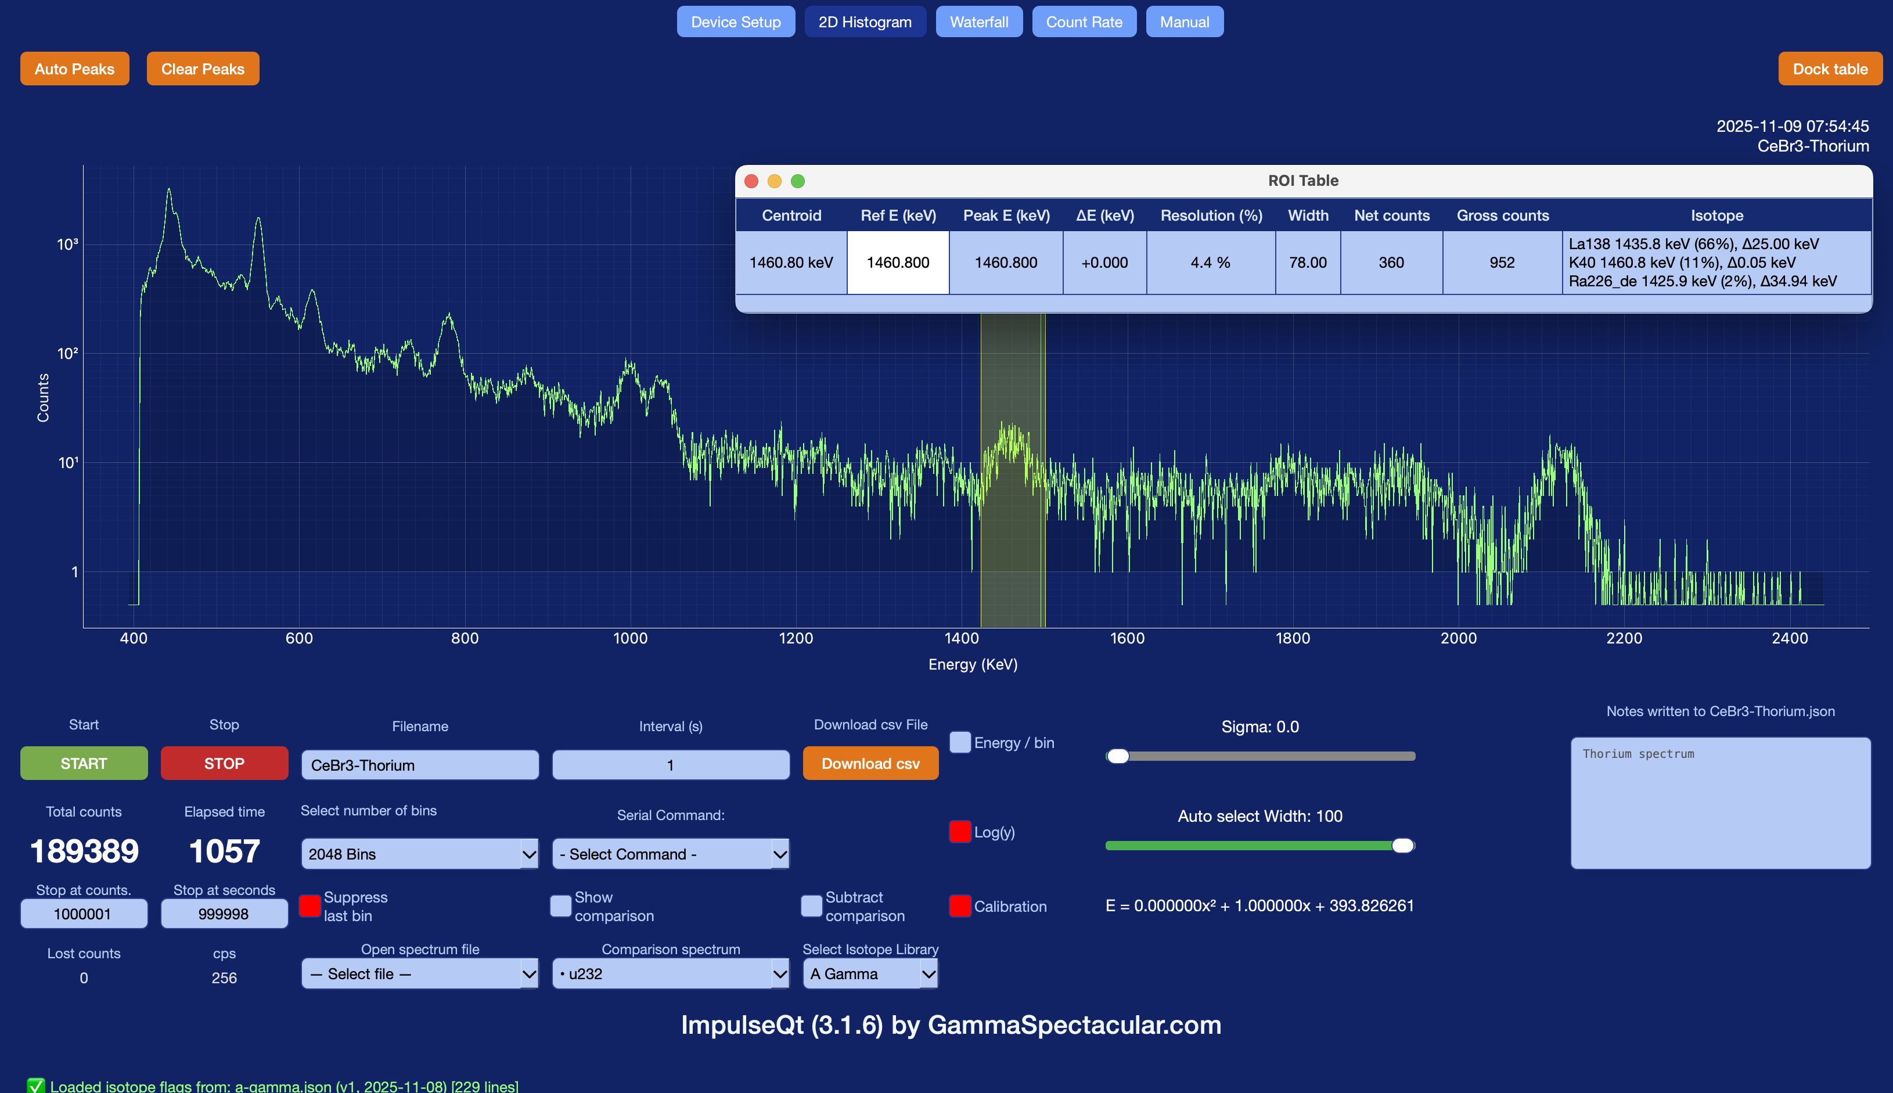Enable Subtract comparison checkbox

[x=811, y=906]
